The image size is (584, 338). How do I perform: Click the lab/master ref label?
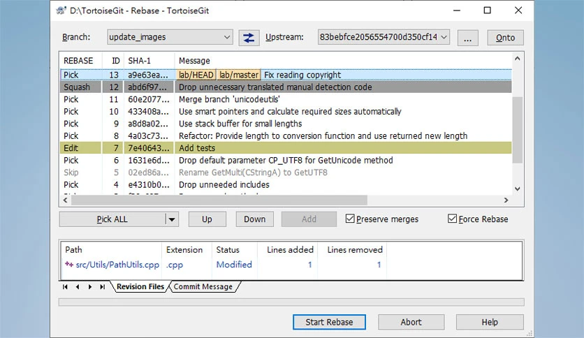point(238,75)
